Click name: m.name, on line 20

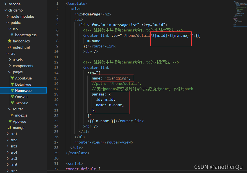click(x=110, y=105)
